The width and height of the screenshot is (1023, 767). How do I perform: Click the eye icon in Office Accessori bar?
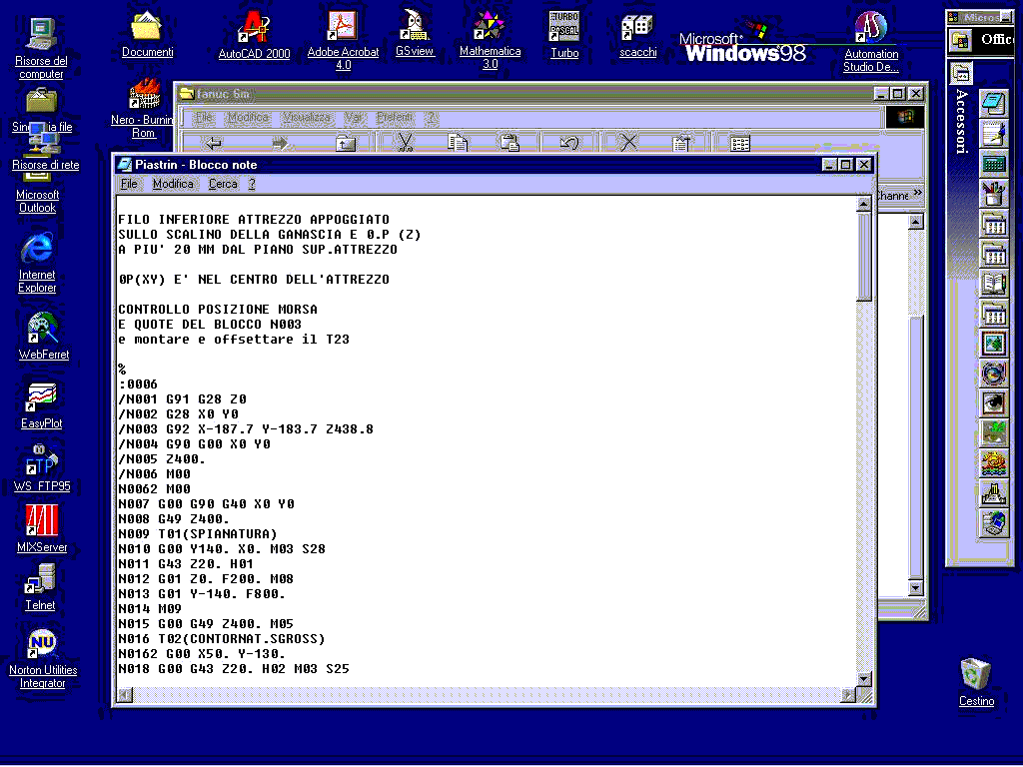tap(993, 403)
